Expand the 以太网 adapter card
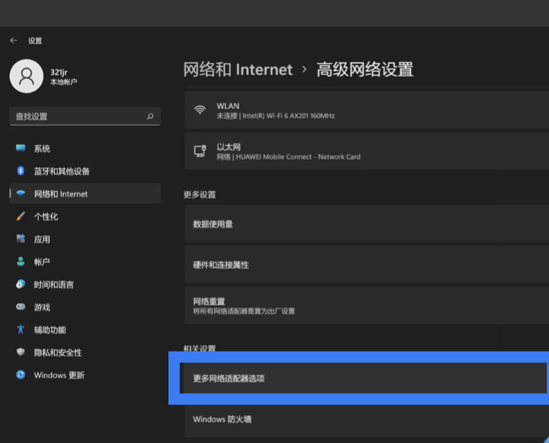The image size is (549, 443). pos(366,152)
